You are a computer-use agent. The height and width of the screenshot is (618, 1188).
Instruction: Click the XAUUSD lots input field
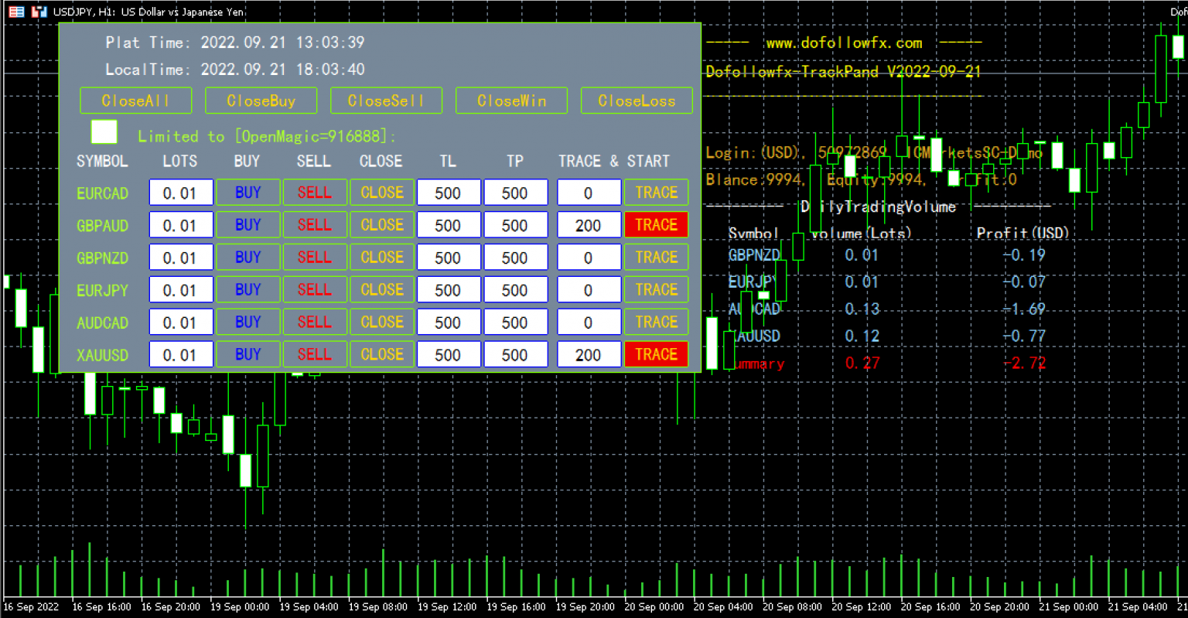coord(180,355)
